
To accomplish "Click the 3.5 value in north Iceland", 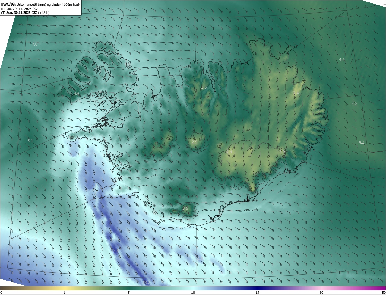I will (204, 87).
